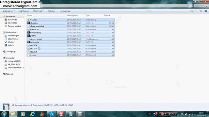Select Documenten library
Image resolution: width=209 pixels, height=117 pixels.
(13, 39)
